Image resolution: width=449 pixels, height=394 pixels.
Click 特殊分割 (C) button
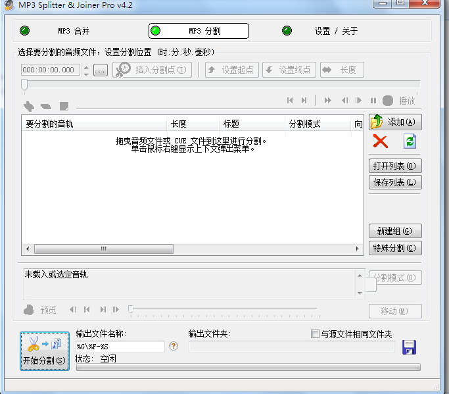click(x=395, y=248)
